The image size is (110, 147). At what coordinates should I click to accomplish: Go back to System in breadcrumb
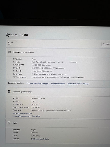12,35
